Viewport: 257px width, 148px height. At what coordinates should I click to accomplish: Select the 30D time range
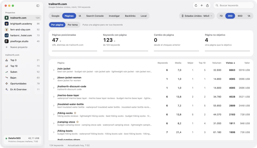pos(230,16)
